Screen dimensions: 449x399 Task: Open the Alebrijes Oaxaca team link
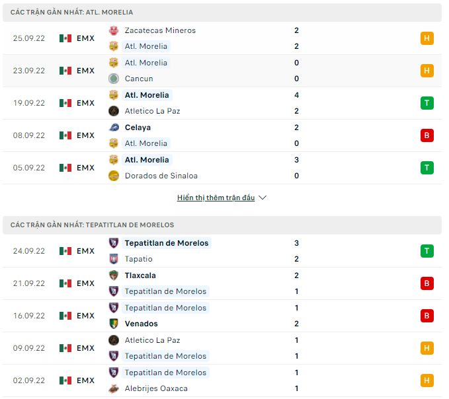pyautogui.click(x=156, y=388)
